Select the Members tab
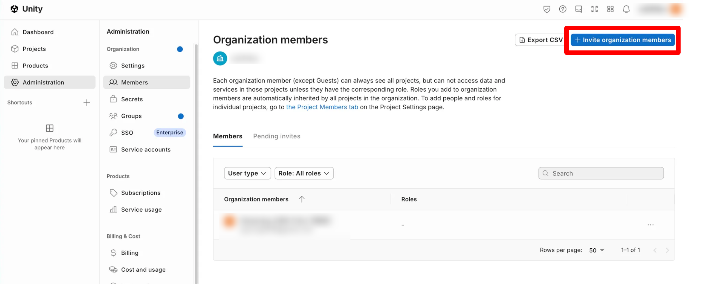The width and height of the screenshot is (708, 284). click(228, 136)
